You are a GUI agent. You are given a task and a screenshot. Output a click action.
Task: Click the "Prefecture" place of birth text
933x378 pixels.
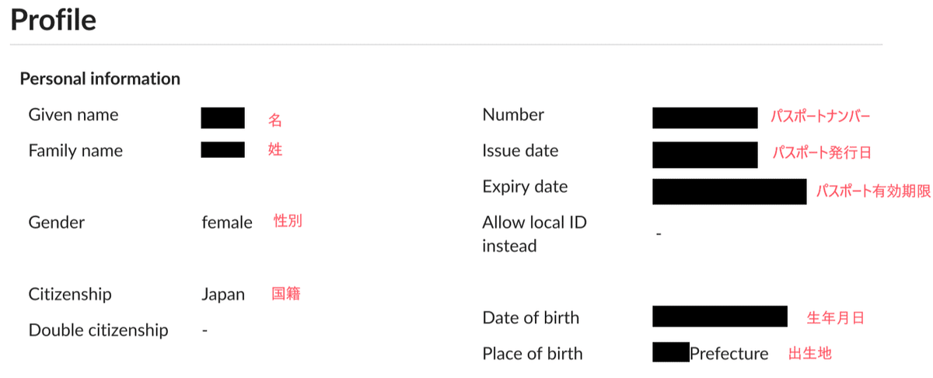tap(729, 354)
